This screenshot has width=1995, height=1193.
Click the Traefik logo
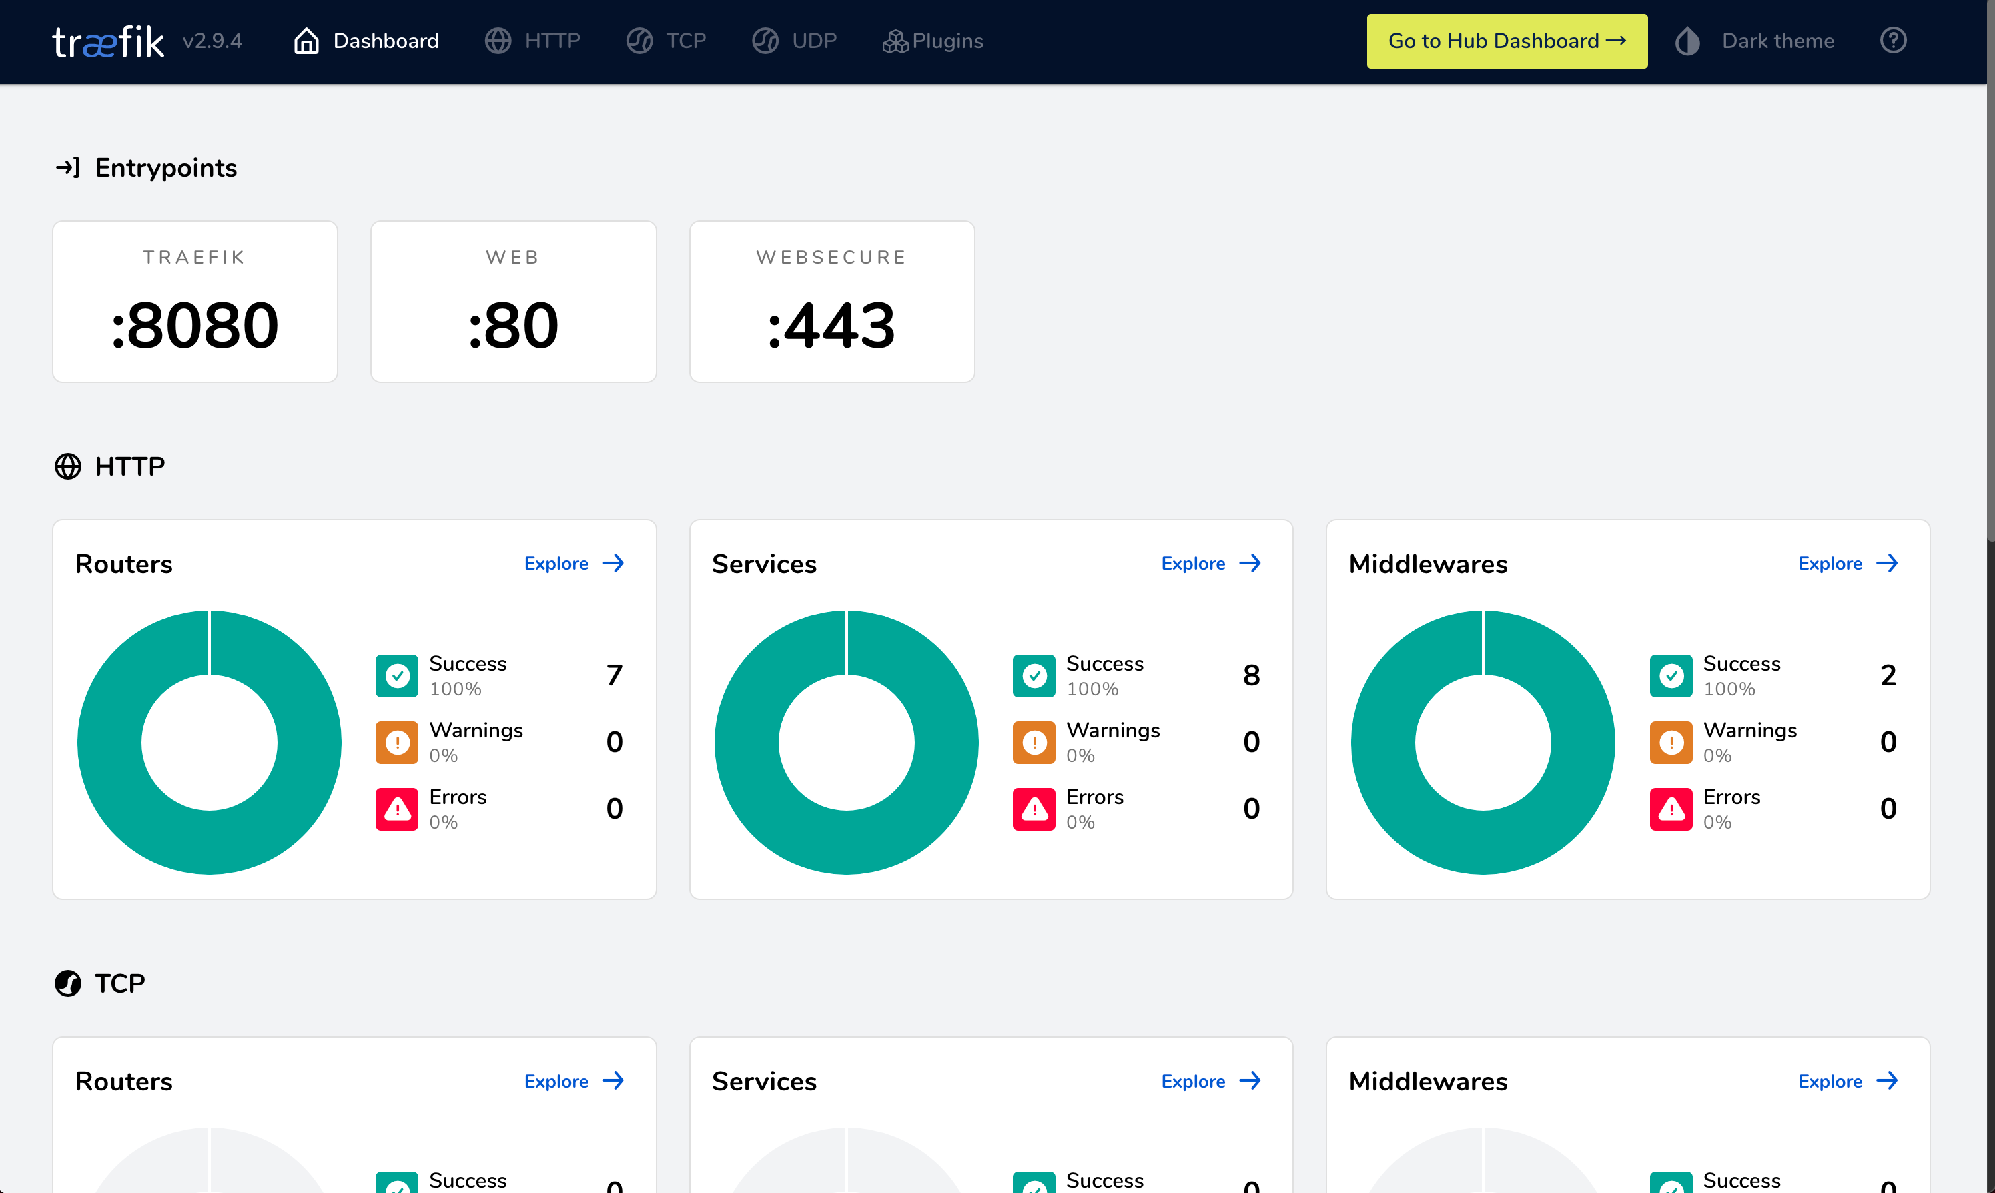[107, 41]
